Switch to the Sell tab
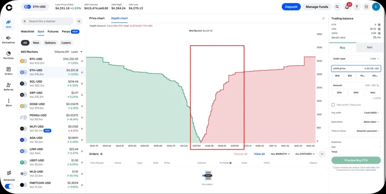Viewport: 386px width, 194px height. tap(369, 47)
